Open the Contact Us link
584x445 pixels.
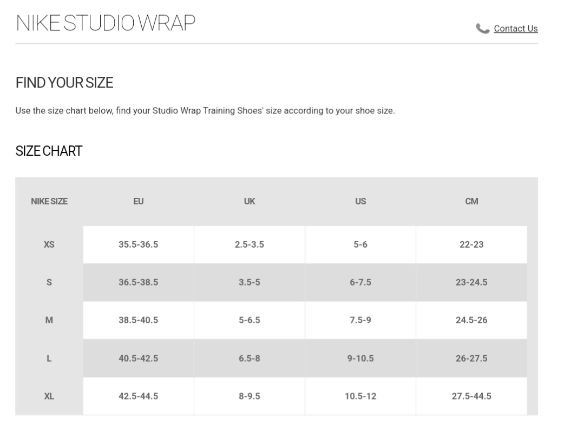(515, 29)
